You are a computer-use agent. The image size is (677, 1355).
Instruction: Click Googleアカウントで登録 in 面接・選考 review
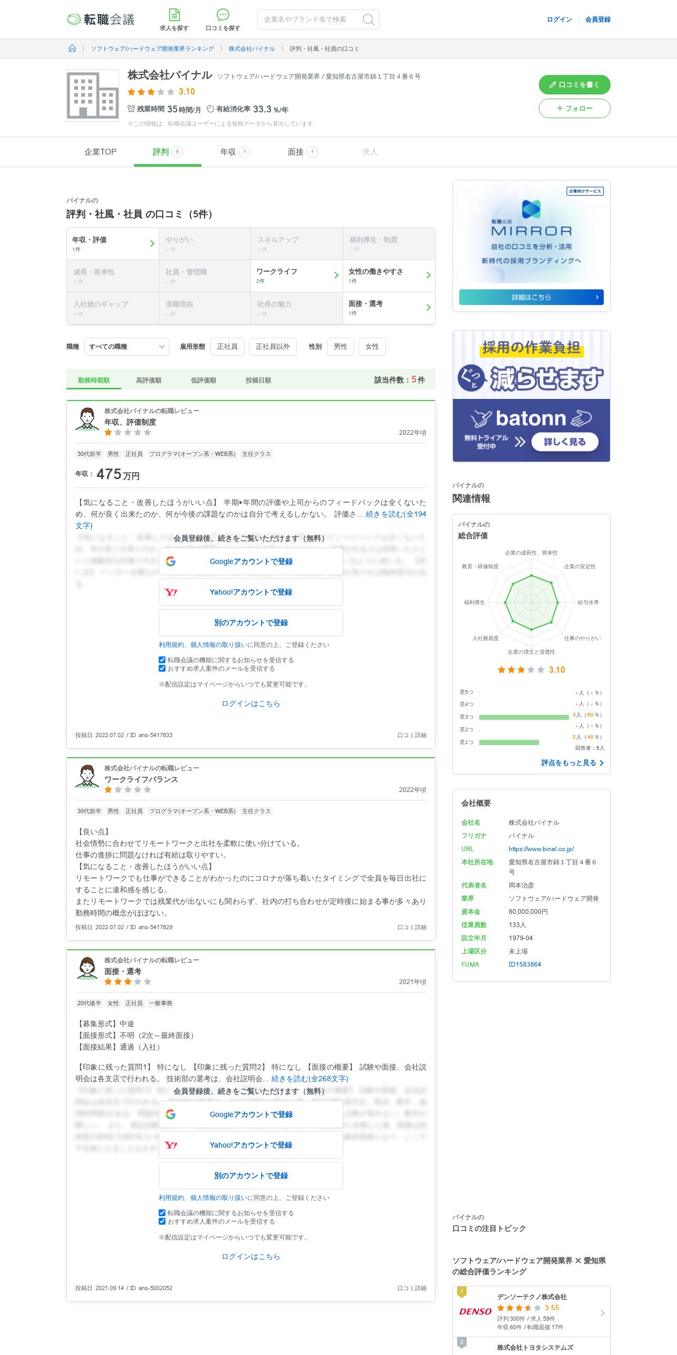pos(251,1114)
